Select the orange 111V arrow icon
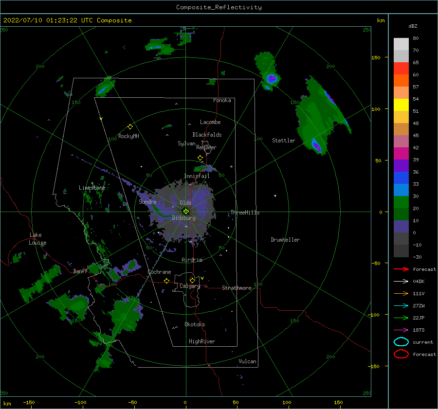This screenshot has height=409, width=438. pos(401,293)
